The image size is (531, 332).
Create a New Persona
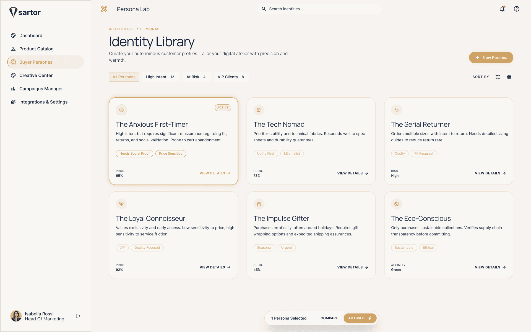point(491,58)
